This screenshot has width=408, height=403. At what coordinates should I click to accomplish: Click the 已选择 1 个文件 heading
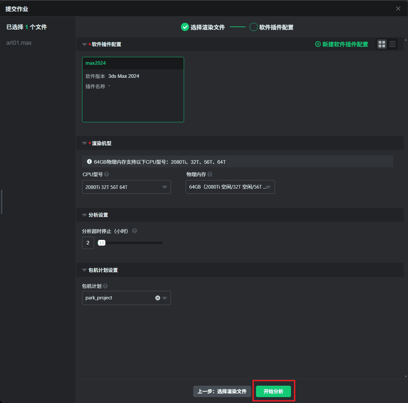[x=26, y=27]
